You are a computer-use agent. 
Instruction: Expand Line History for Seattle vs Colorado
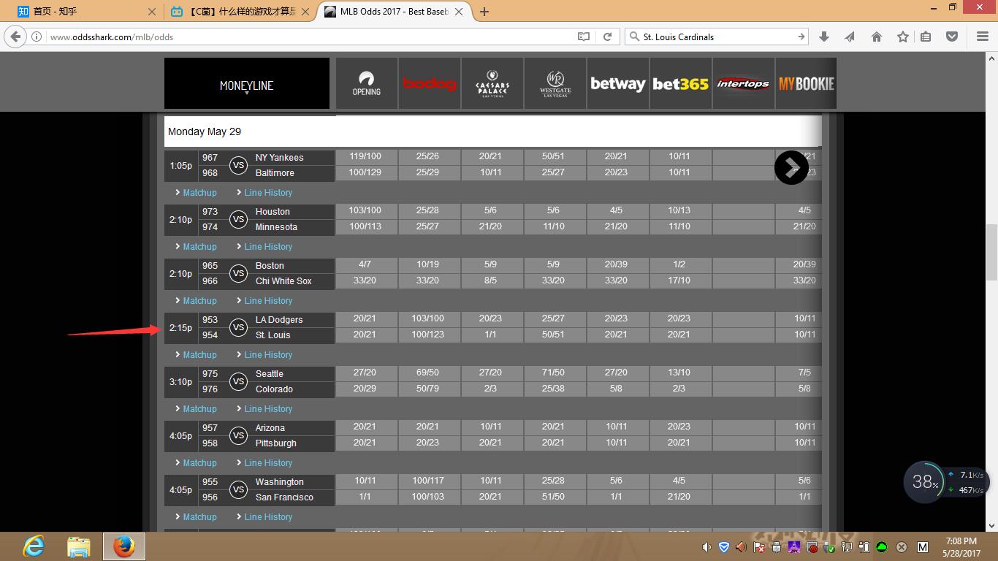(267, 409)
